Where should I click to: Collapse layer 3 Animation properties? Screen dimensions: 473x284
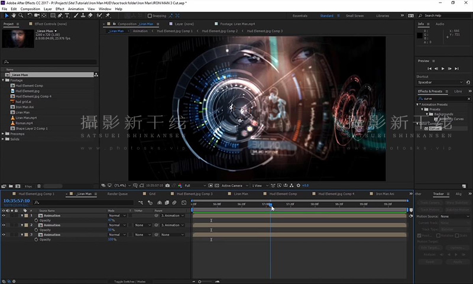(22, 235)
